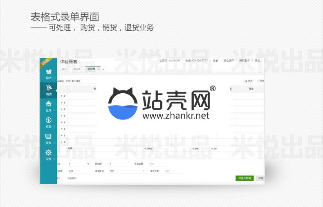Open the 设置 settings gear icon
This screenshot has height=207, width=323.
pos(48,153)
